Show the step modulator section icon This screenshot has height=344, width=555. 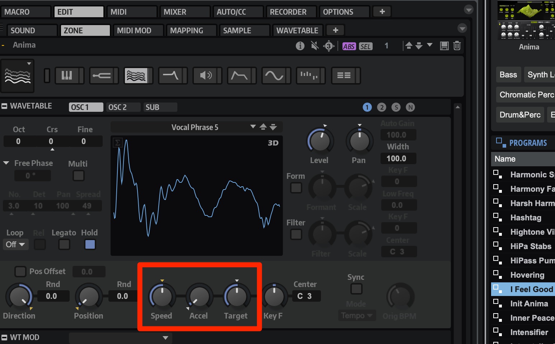pos(308,75)
